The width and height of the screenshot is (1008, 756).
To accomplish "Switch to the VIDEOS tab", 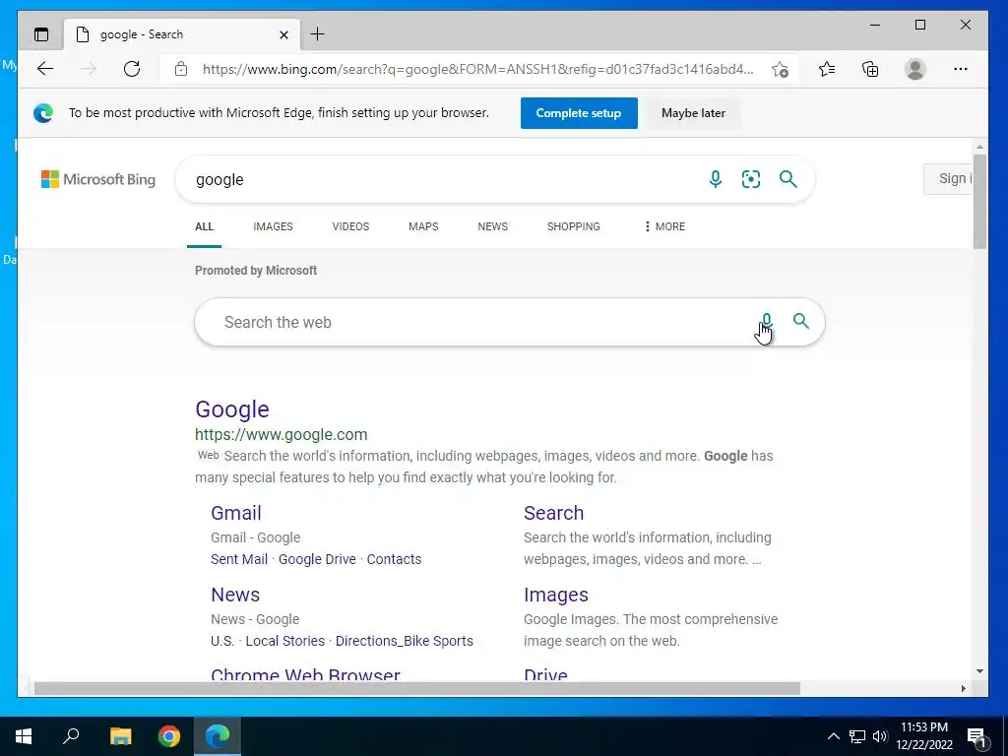I will click(350, 226).
